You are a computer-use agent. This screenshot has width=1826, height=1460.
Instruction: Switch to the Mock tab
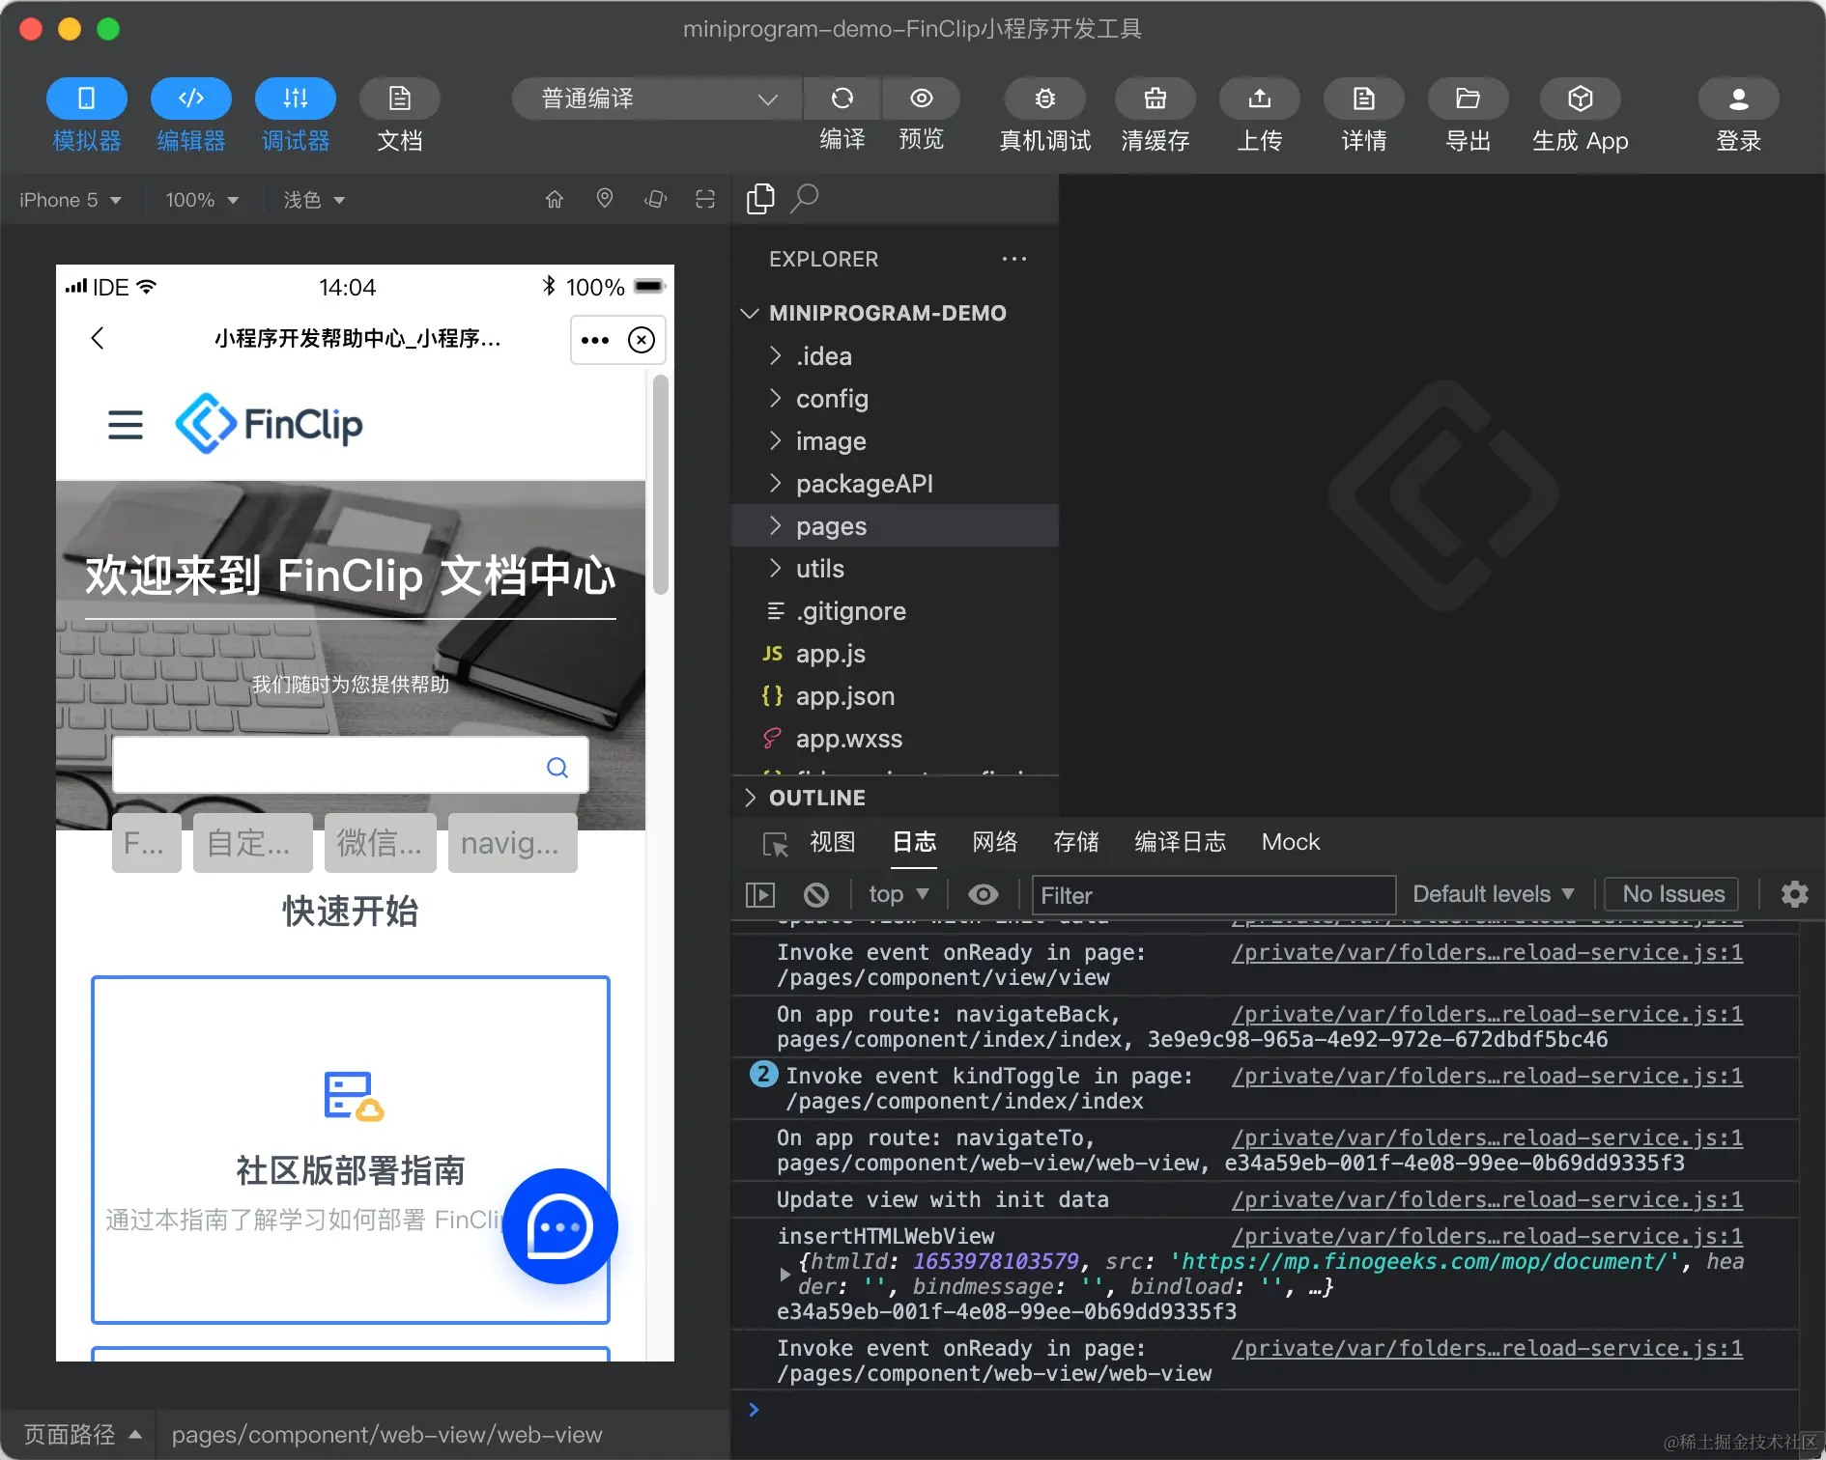tap(1291, 842)
